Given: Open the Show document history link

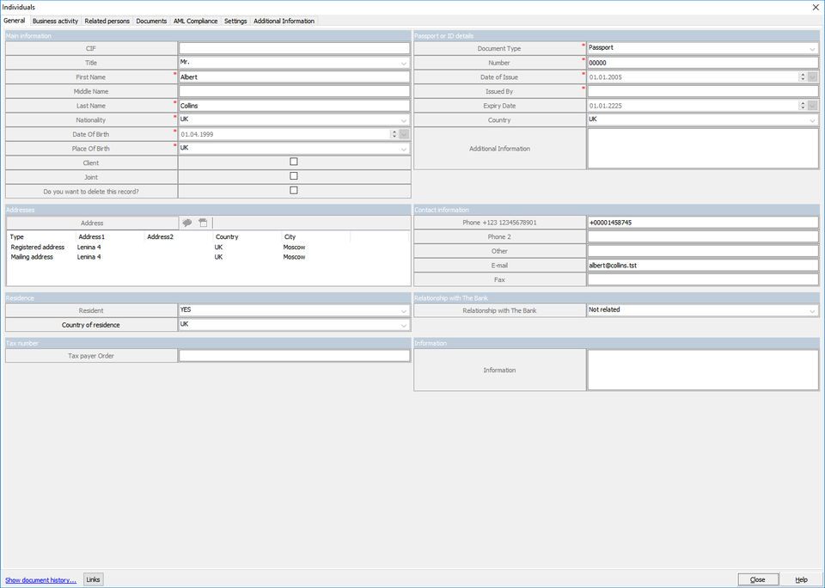Looking at the screenshot, I should click(41, 580).
